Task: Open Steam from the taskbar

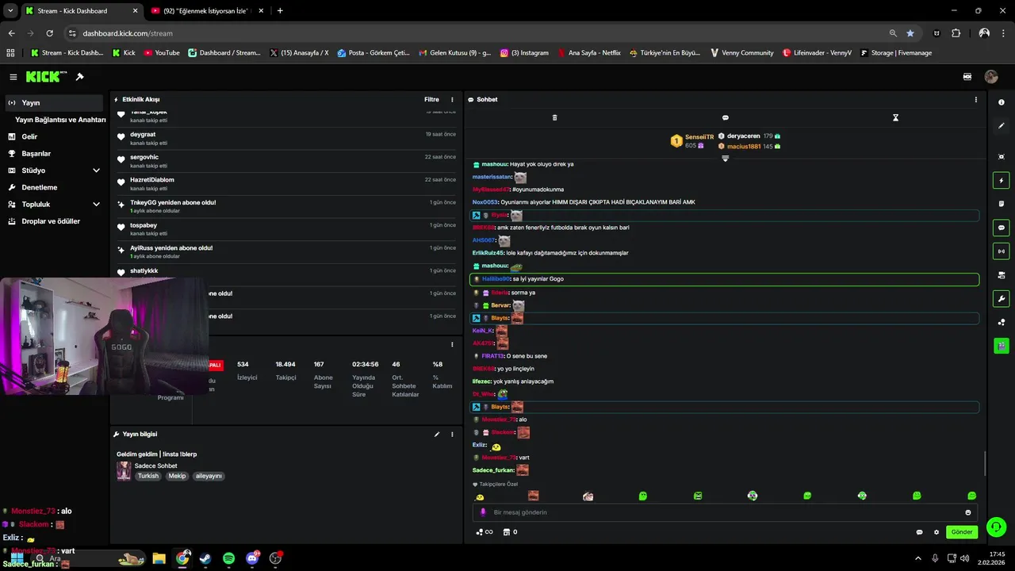Action: tap(205, 558)
